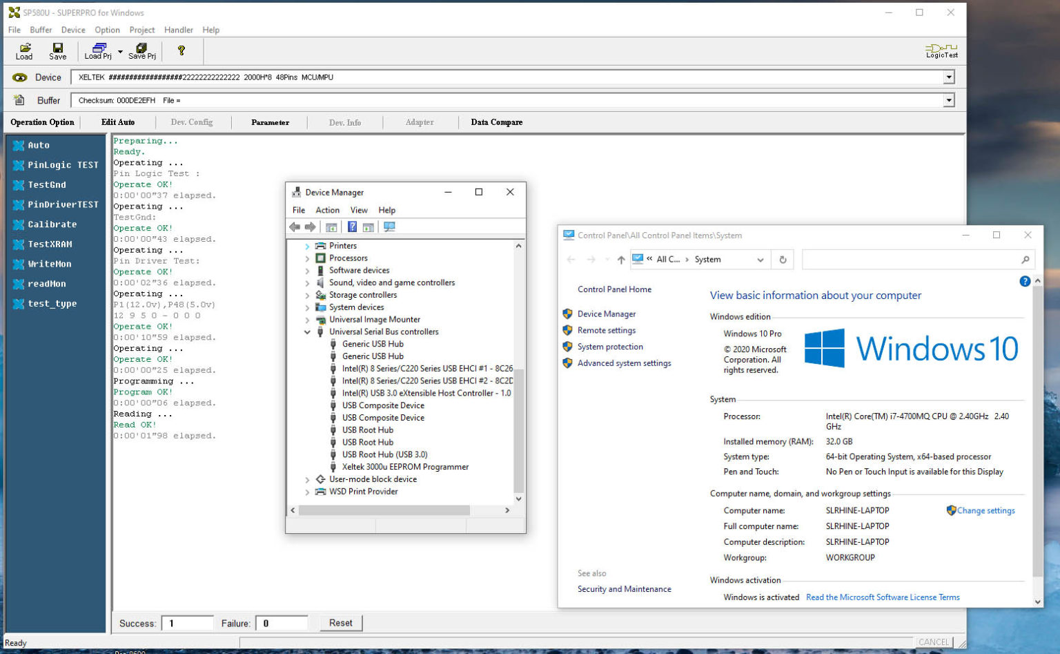
Task: Open the Load Prj dropdown arrow
Action: click(120, 51)
